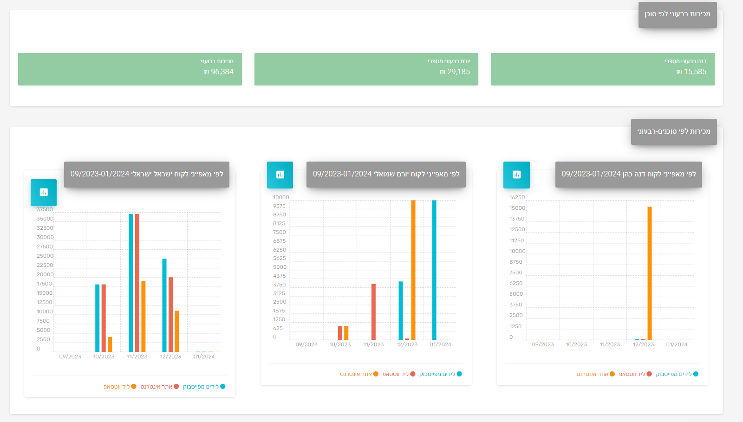Select red 12/2023 bar in ישראל ישראלי chart
The width and height of the screenshot is (743, 422).
coord(170,314)
